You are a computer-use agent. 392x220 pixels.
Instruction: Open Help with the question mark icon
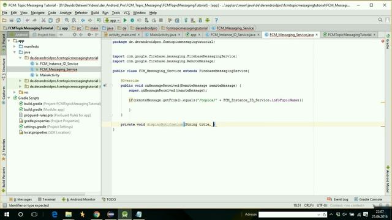click(x=216, y=20)
